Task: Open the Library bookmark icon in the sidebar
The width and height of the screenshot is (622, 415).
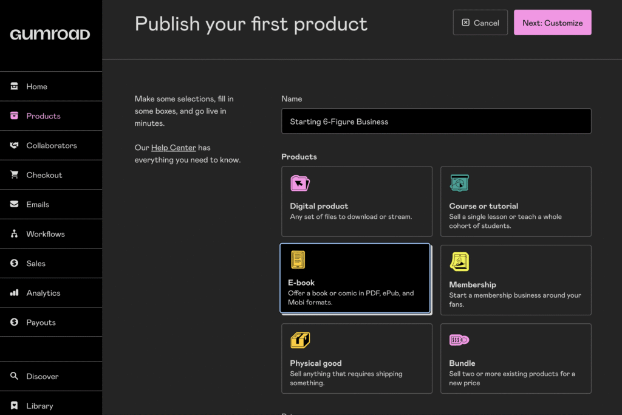Action: click(x=13, y=405)
